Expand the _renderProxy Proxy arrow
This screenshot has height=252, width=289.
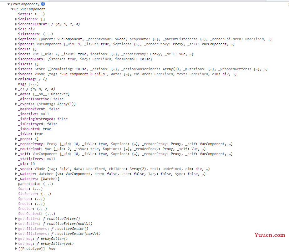point(16,144)
